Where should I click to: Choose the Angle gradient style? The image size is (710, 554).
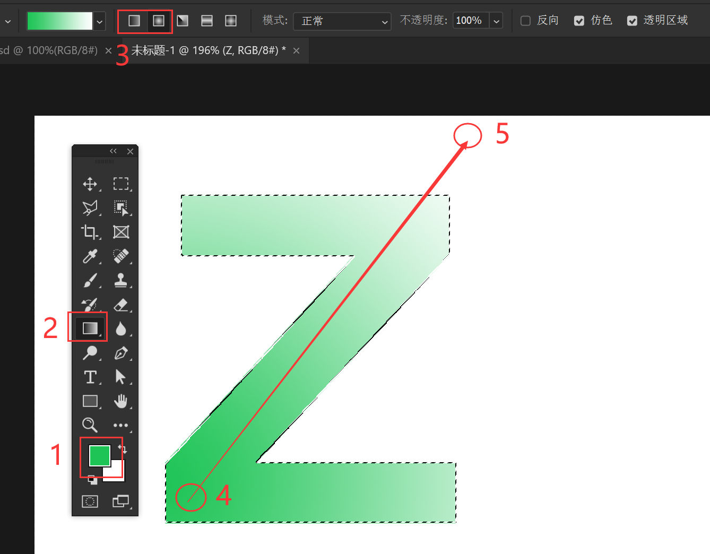183,21
